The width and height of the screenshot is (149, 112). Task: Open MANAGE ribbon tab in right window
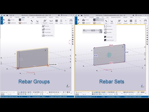coord(125,17)
